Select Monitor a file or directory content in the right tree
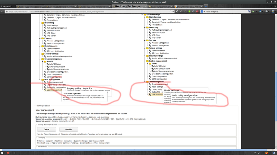 [164, 58]
